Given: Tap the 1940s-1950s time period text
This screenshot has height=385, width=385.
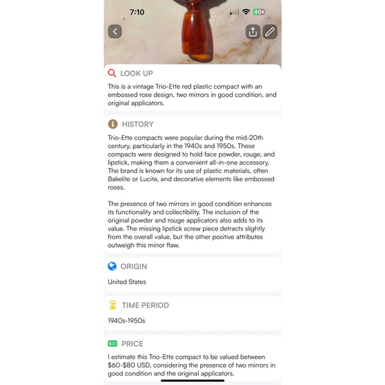Looking at the screenshot, I should [126, 321].
